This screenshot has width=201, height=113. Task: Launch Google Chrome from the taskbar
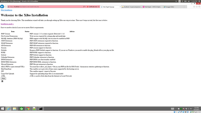pos(28,109)
